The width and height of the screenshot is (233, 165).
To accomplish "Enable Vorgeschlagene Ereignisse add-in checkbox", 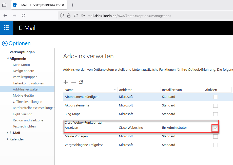I will 216,145.
